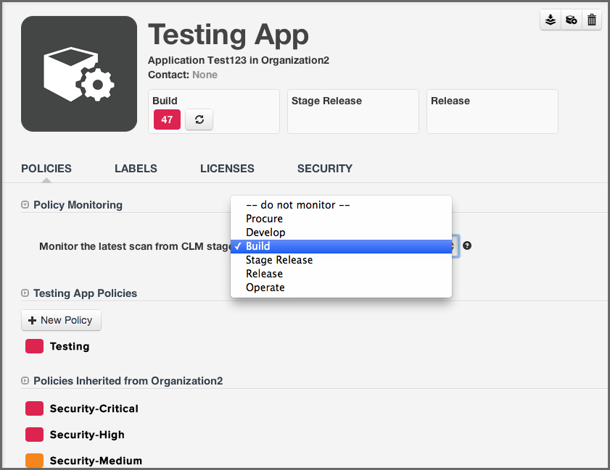
Task: Click the checkmark next to Build in dropdown
Action: point(237,246)
